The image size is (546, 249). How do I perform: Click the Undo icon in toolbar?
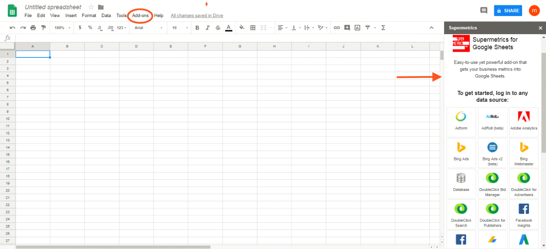coord(13,28)
